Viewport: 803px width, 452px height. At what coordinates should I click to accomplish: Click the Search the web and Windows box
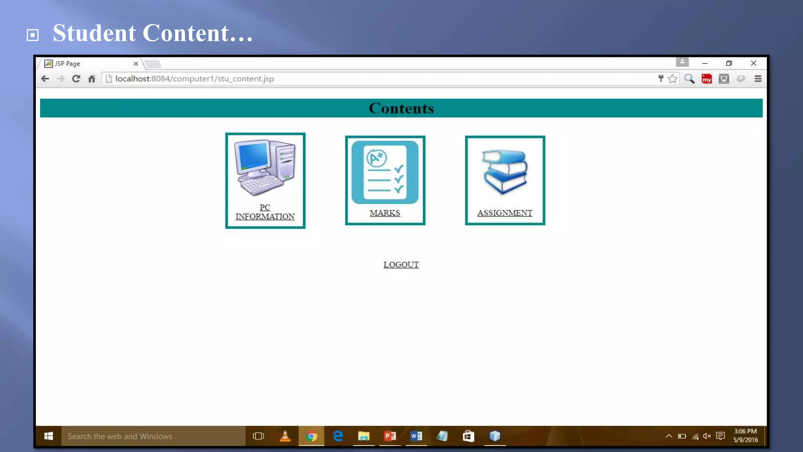pos(153,436)
